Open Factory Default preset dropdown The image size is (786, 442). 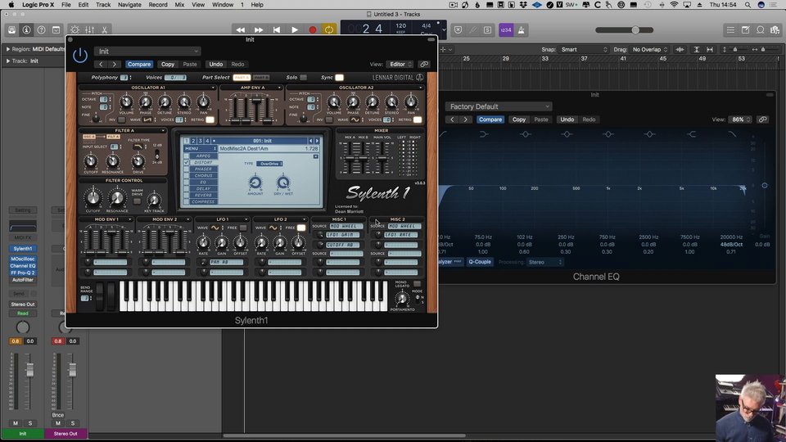[x=499, y=106]
